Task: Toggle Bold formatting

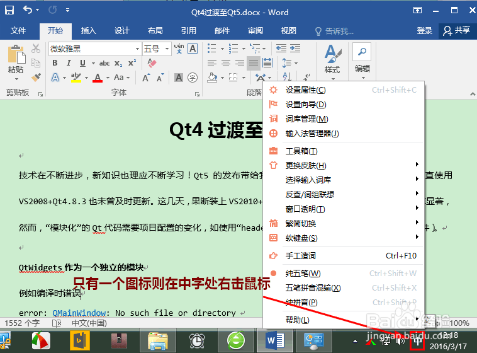Action: 55,63
